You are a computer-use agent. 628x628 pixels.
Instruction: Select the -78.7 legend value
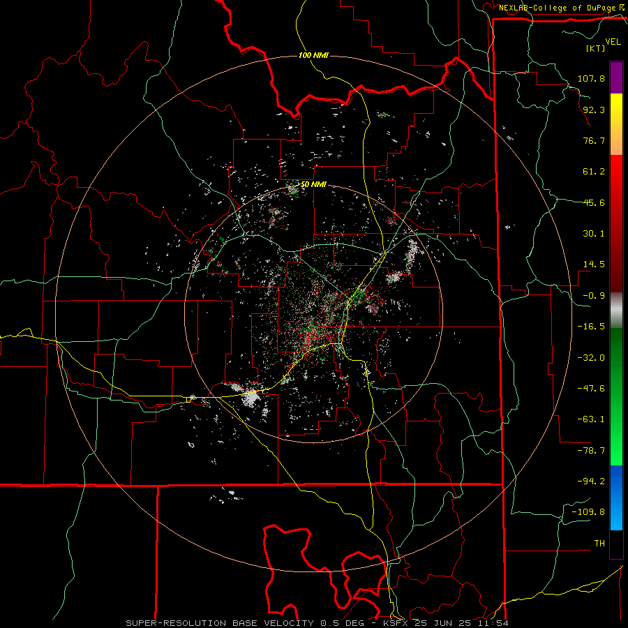591,450
